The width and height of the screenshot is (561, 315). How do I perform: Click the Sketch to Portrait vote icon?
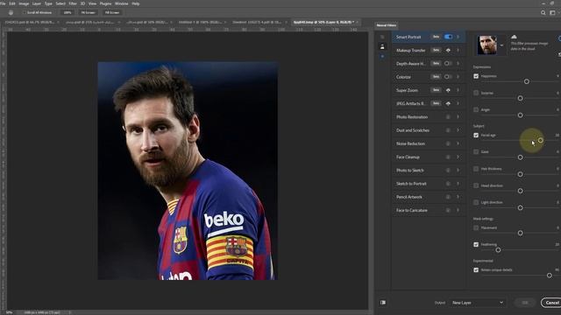coord(448,184)
